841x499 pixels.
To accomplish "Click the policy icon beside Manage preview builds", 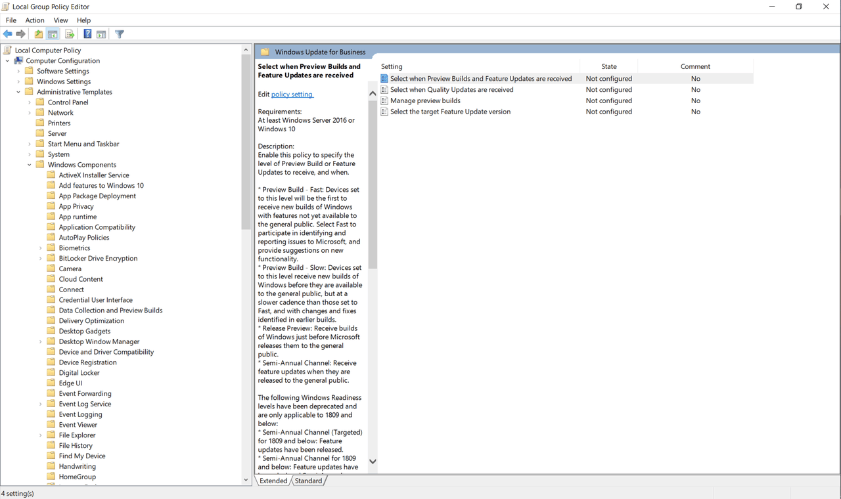I will click(x=384, y=100).
